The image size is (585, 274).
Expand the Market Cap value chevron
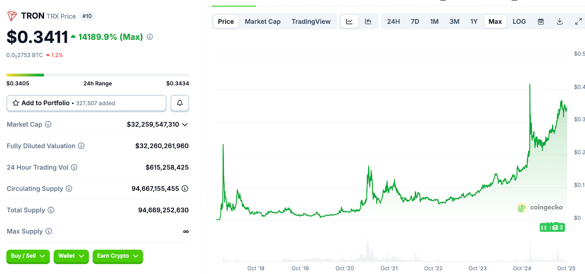click(185, 125)
